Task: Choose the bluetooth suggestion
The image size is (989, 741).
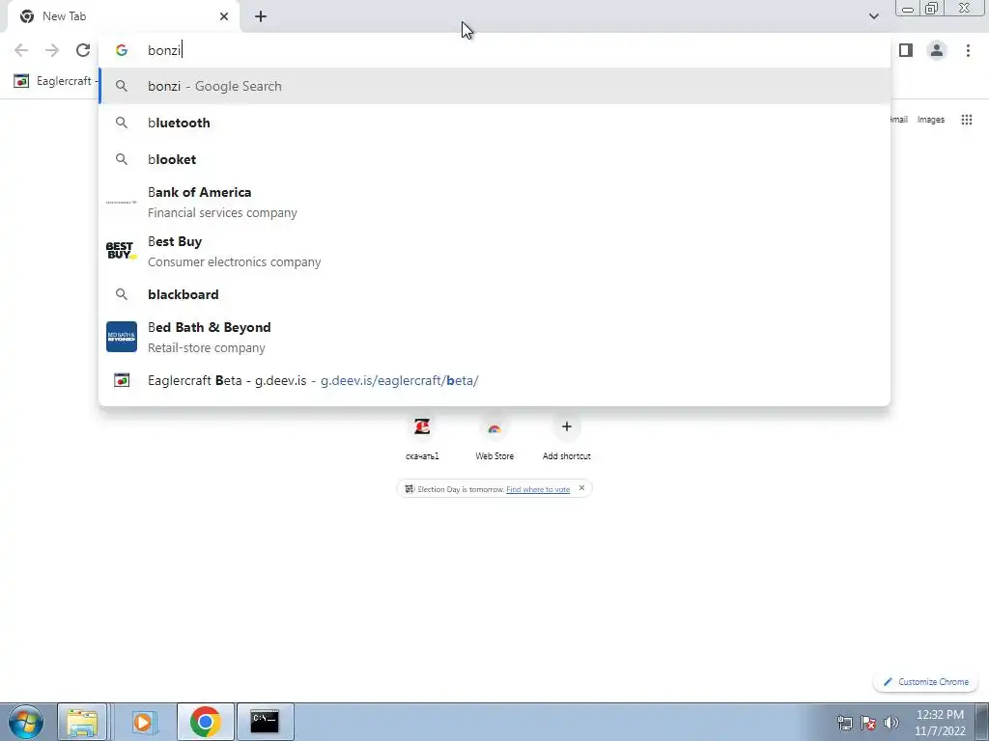Action: pyautogui.click(x=494, y=123)
